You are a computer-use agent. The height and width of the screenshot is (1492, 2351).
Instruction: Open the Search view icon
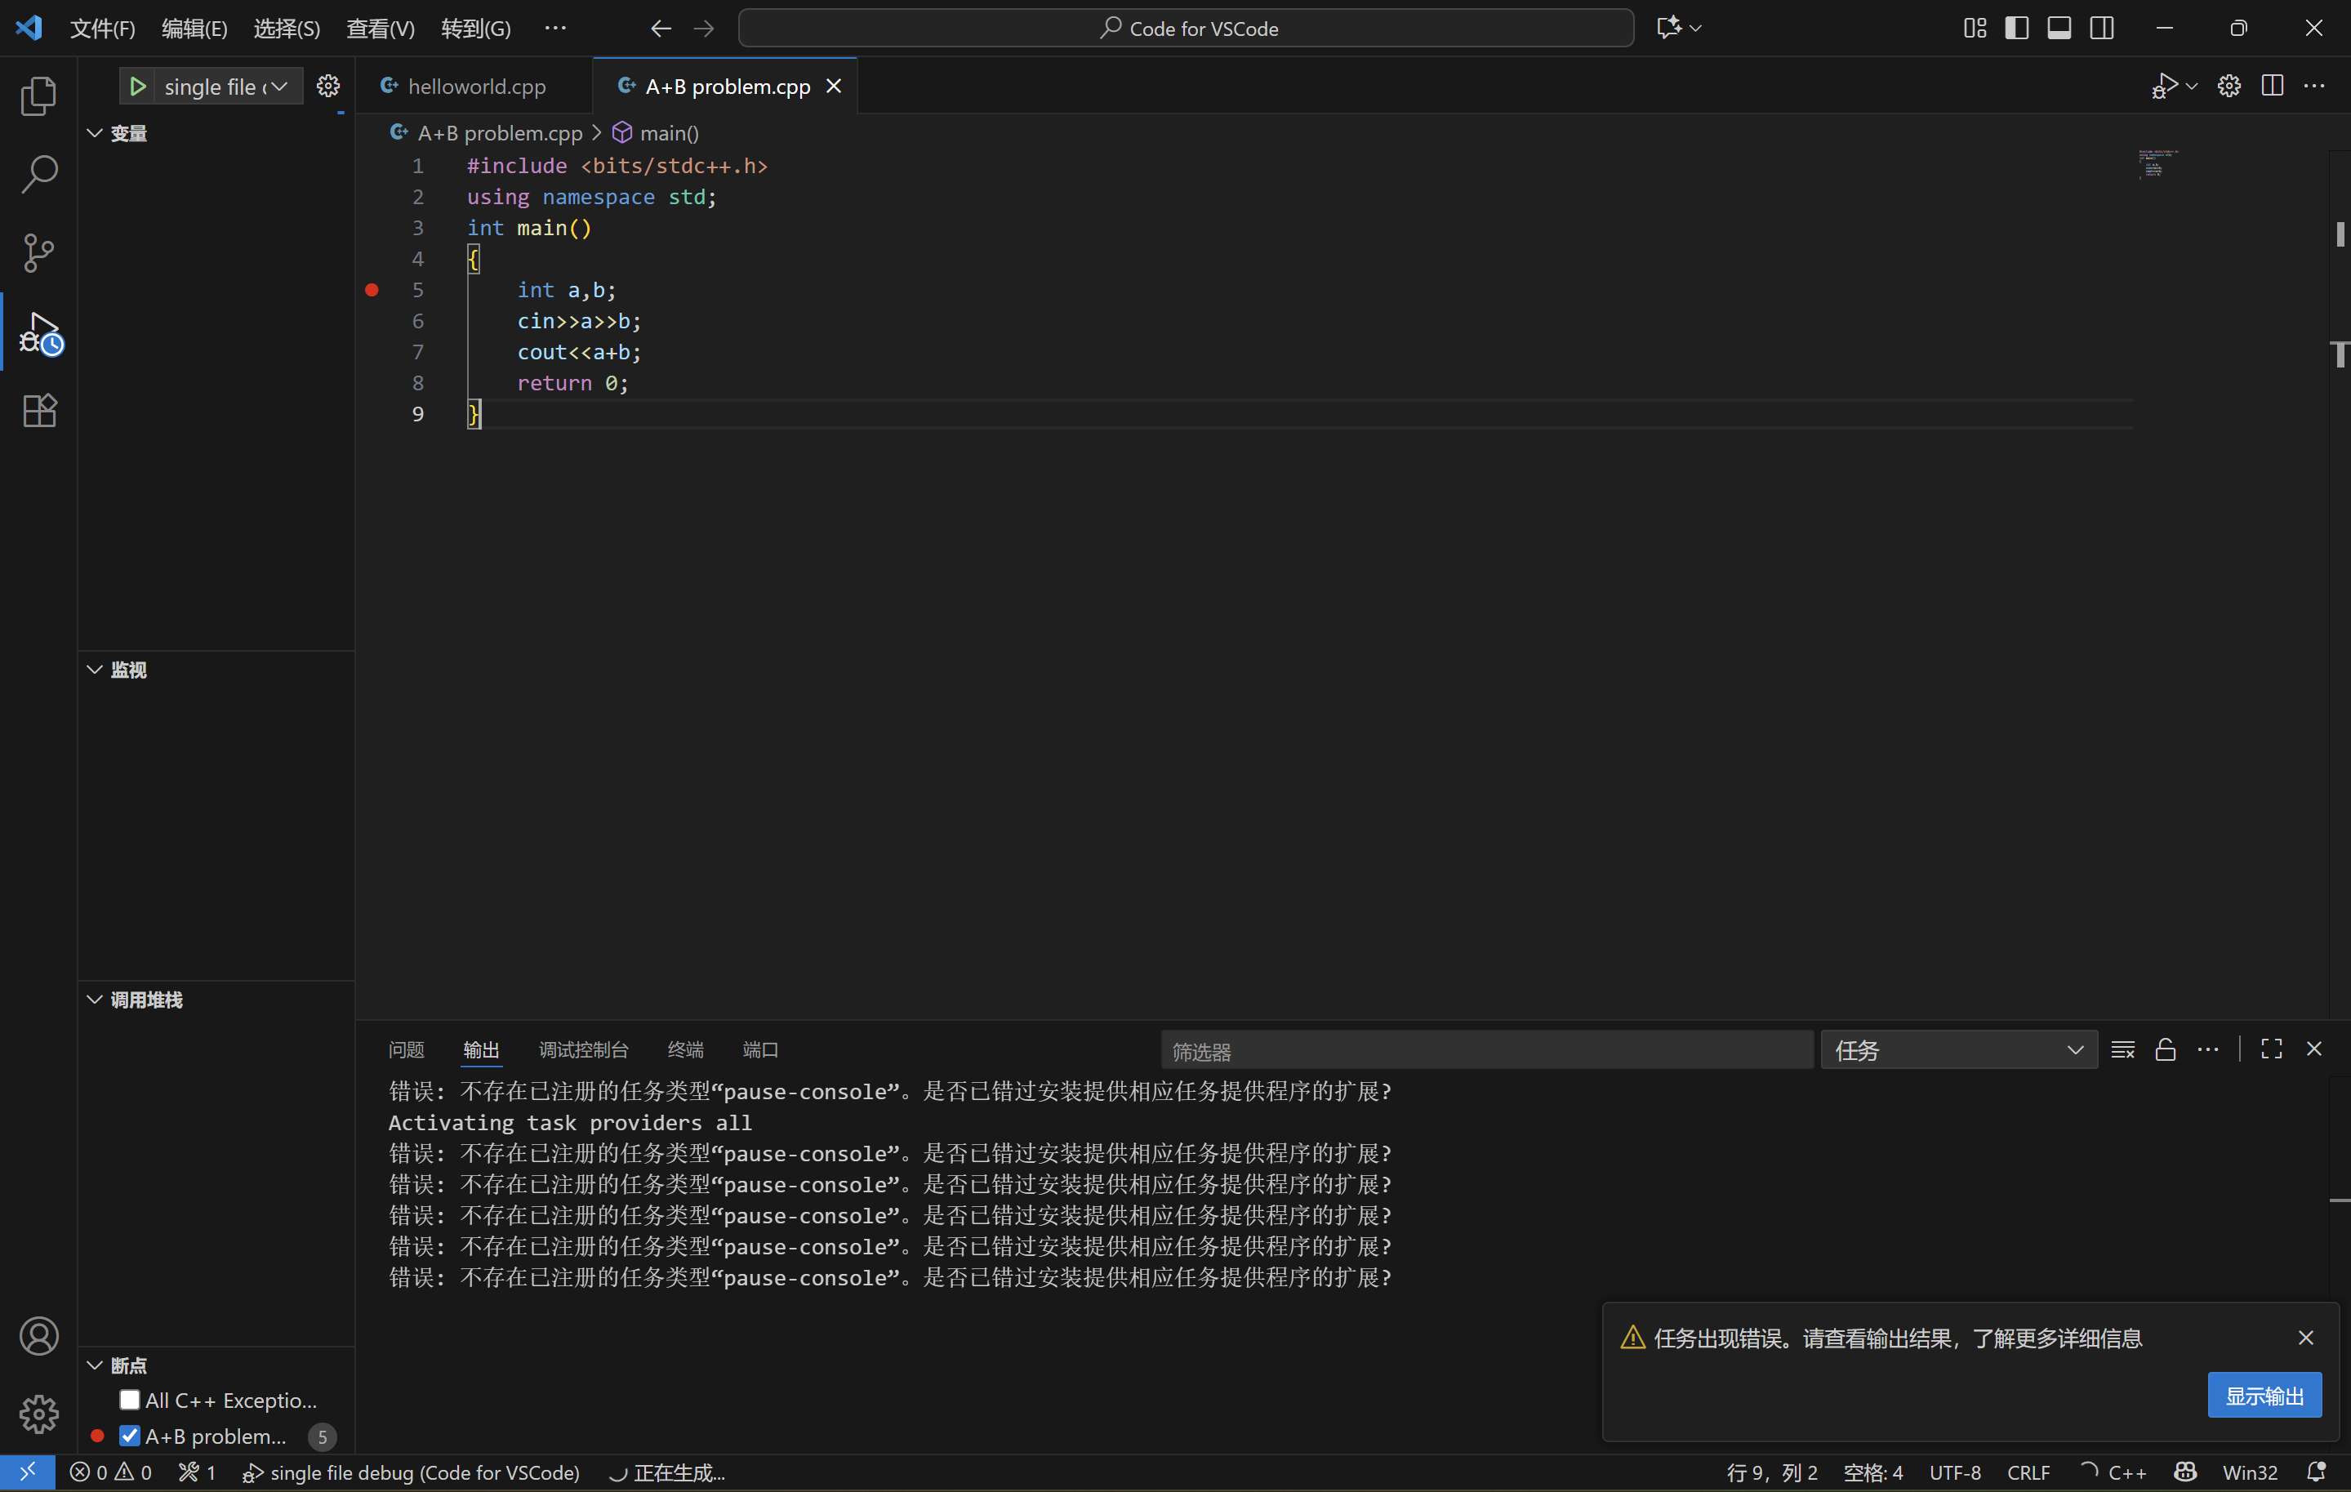pyautogui.click(x=38, y=174)
